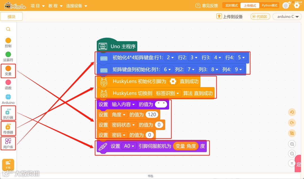Click 上传到设备 (Upload to device)
304x179 pixels.
230,17
